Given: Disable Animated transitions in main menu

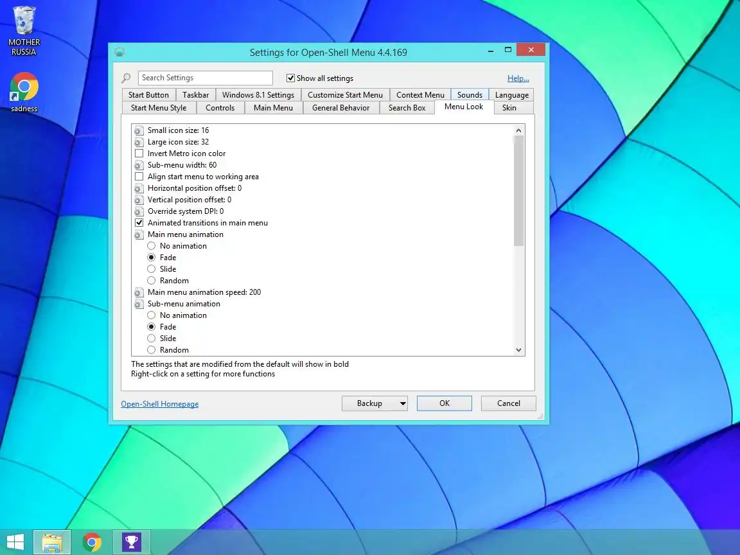Looking at the screenshot, I should point(139,223).
